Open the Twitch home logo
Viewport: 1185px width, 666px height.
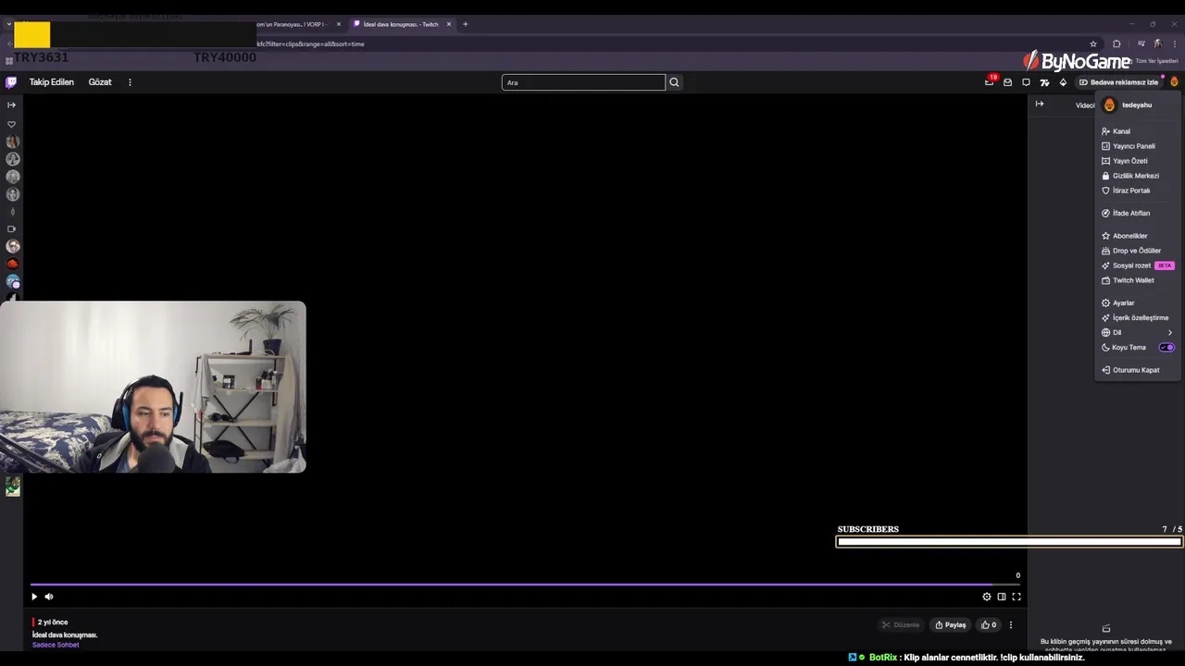click(x=11, y=82)
